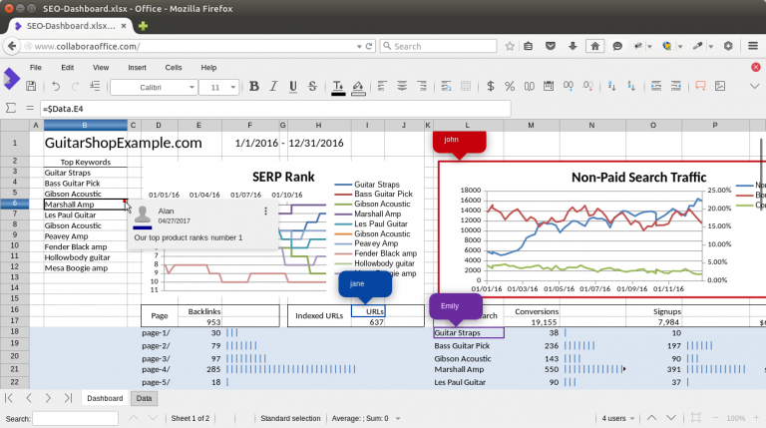766x428 pixels.
Task: Open Alan's comment options menu
Action: click(265, 212)
